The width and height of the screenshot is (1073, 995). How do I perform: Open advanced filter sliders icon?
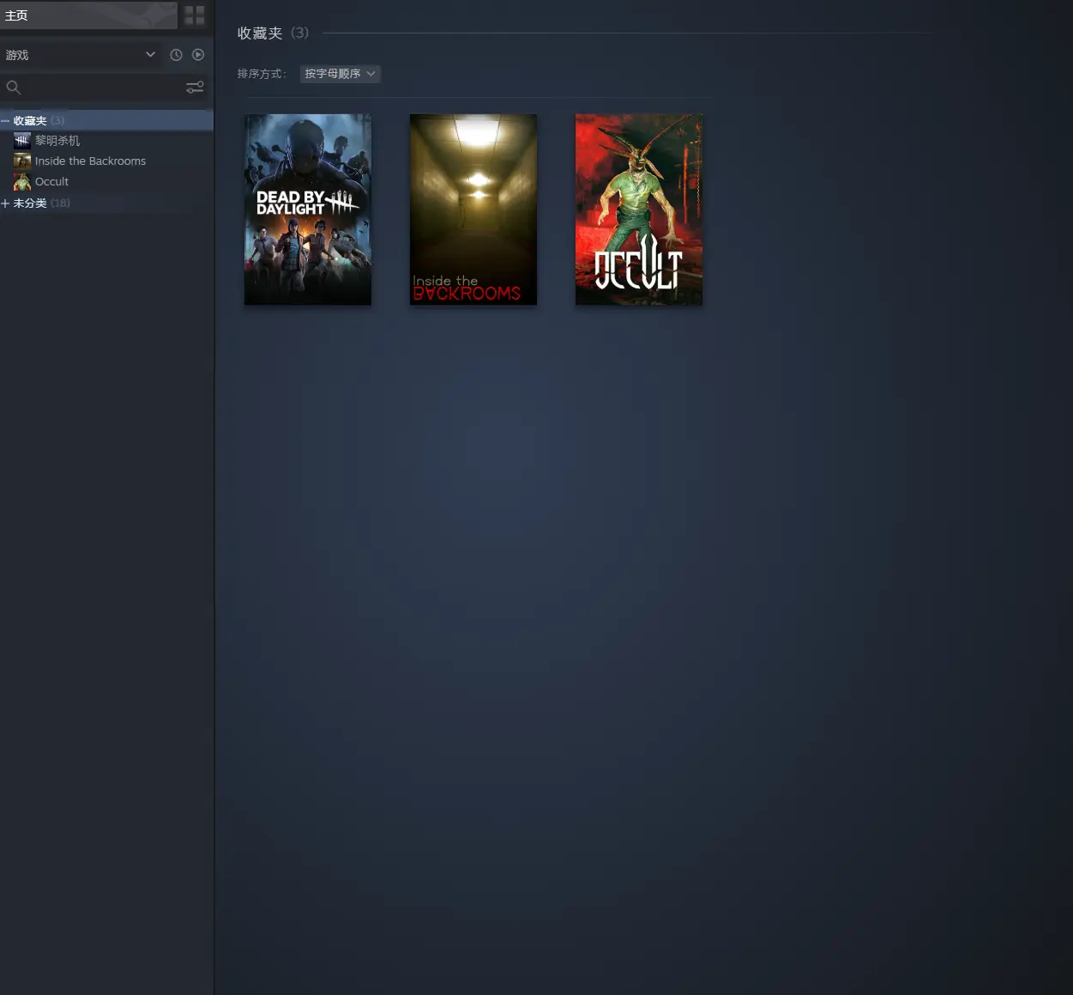click(195, 87)
